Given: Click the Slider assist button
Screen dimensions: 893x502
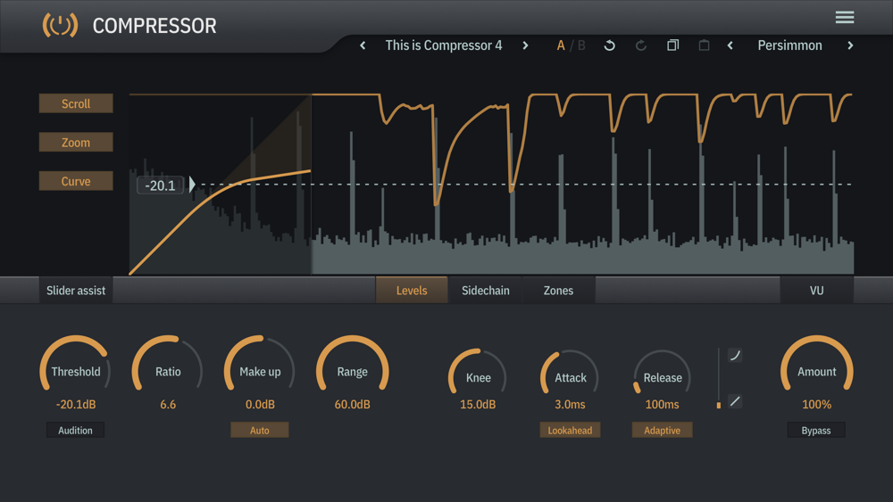Looking at the screenshot, I should [x=76, y=291].
